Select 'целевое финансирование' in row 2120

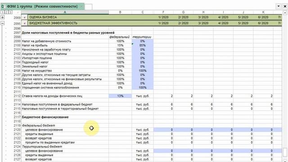[x=65, y=130]
